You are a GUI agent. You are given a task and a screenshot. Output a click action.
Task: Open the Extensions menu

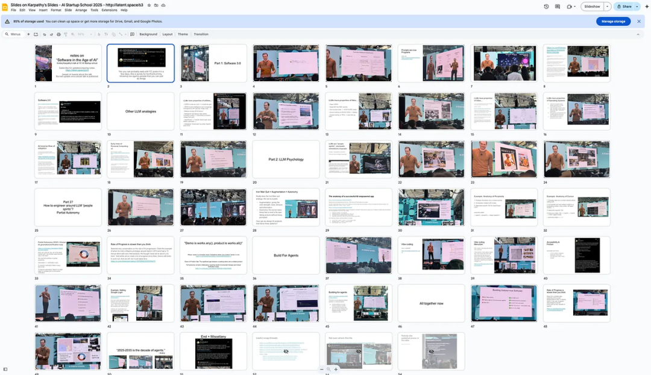click(x=109, y=10)
